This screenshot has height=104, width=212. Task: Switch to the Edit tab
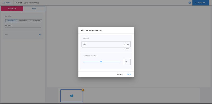[x=34, y=9]
